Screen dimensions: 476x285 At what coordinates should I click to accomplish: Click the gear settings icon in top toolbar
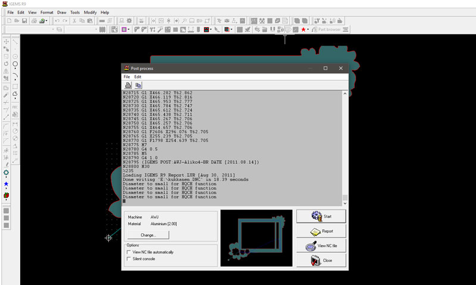tap(129, 21)
